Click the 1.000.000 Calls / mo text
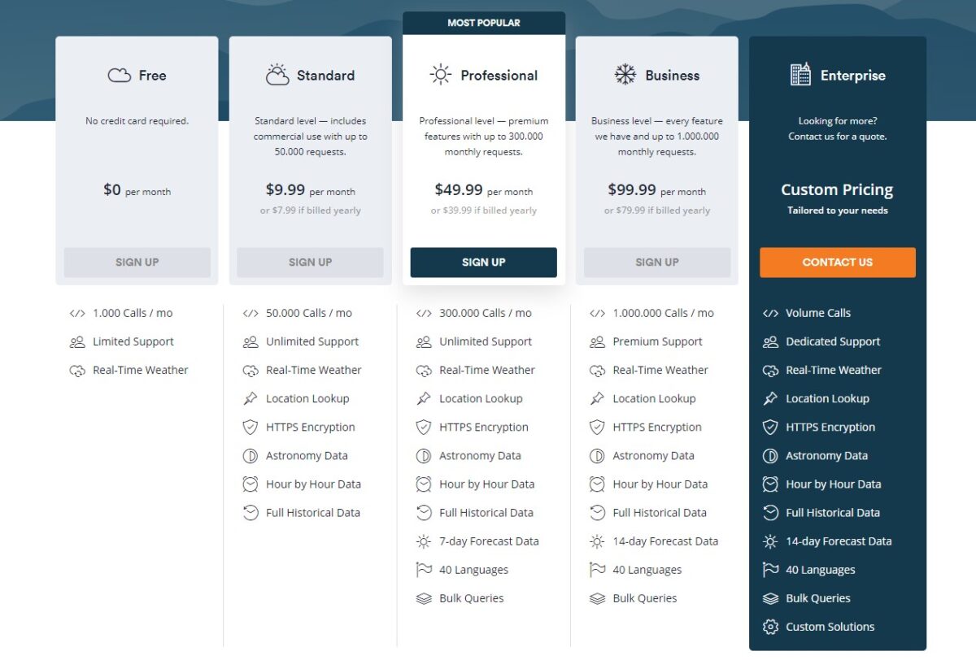This screenshot has height=660, width=976. point(663,313)
